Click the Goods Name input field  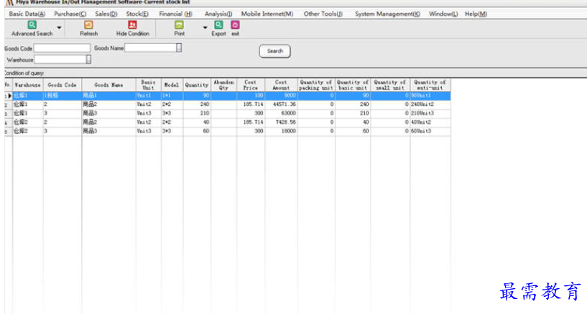[150, 47]
